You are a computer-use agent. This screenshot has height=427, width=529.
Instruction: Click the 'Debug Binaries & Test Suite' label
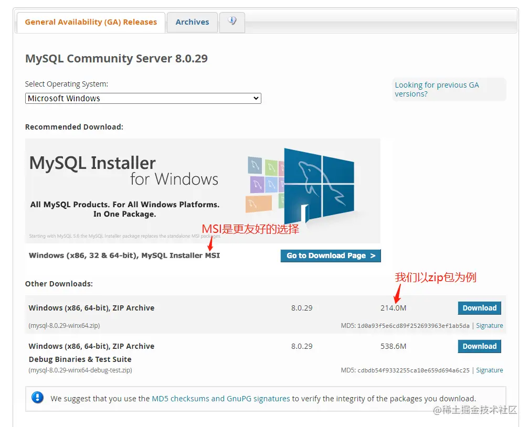(x=80, y=359)
